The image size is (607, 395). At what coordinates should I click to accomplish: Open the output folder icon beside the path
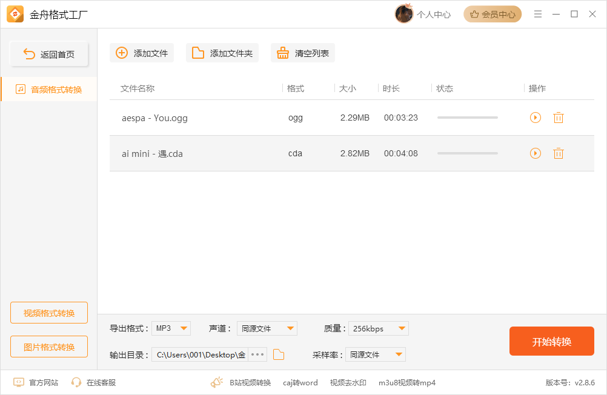tap(278, 354)
